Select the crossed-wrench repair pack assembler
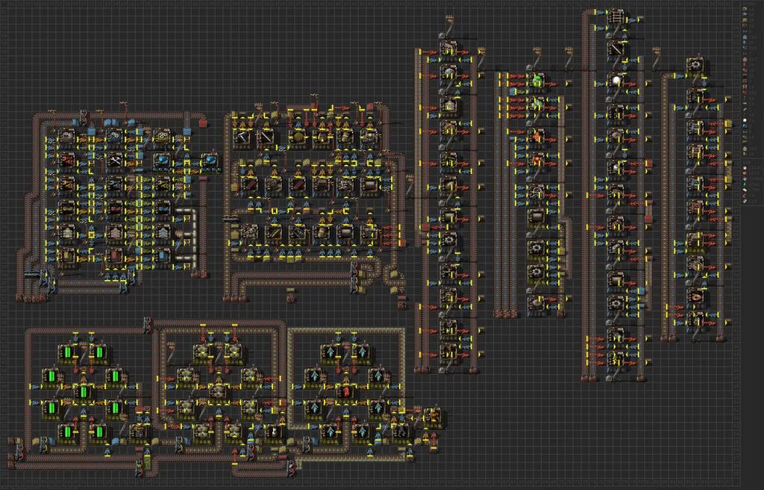The image size is (764, 490). (114, 161)
